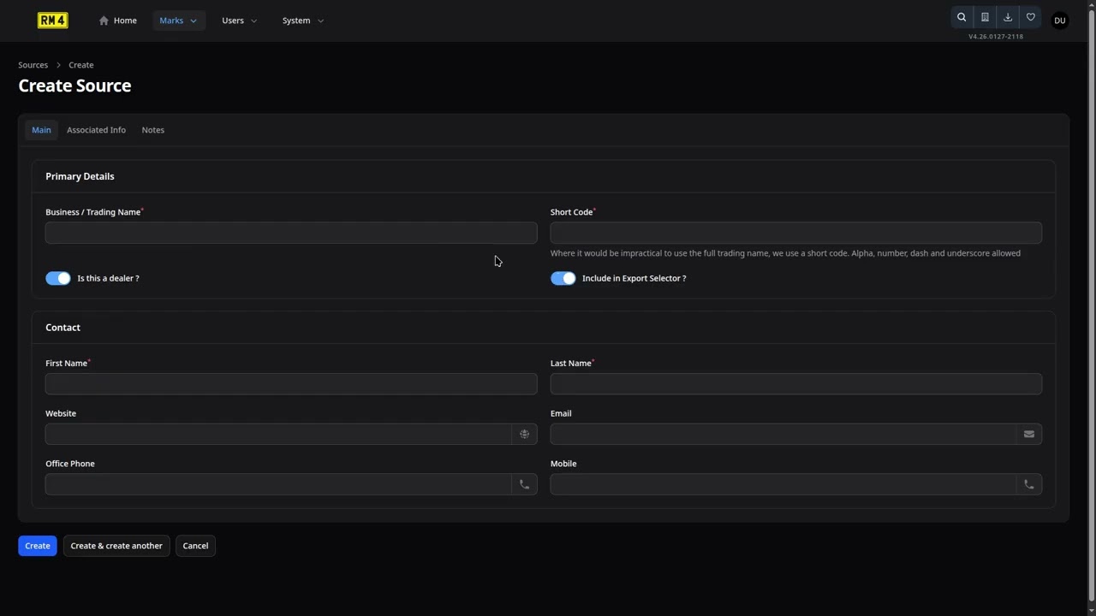Click the blue Create button
The image size is (1096, 616).
38,546
